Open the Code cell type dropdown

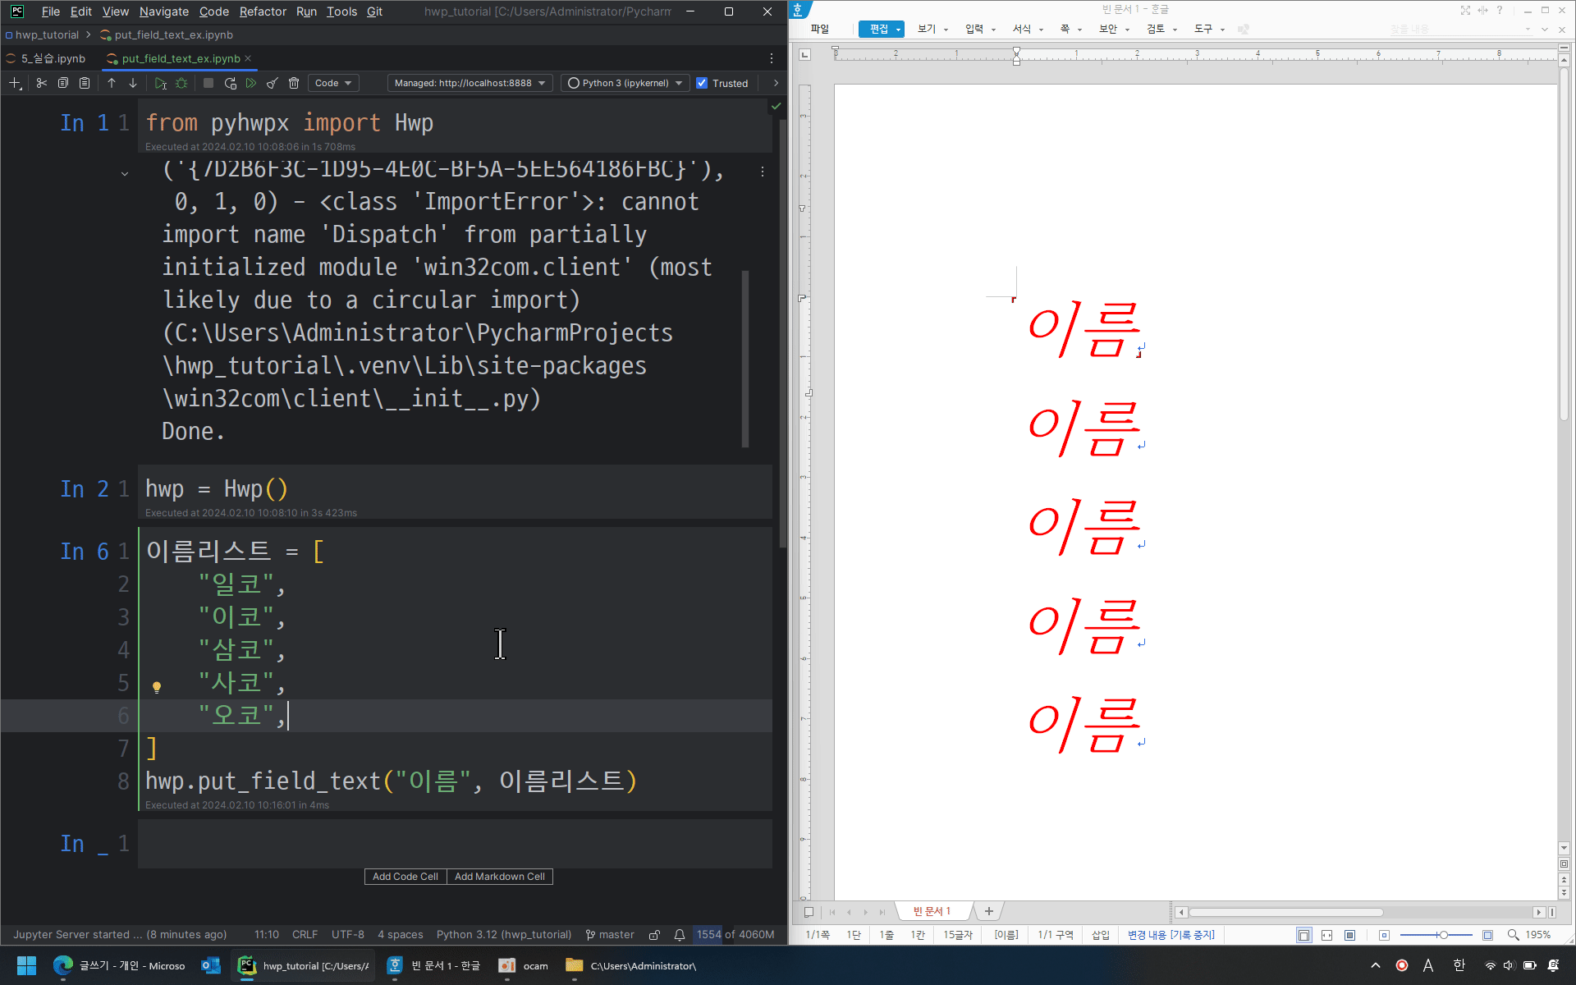pos(333,83)
